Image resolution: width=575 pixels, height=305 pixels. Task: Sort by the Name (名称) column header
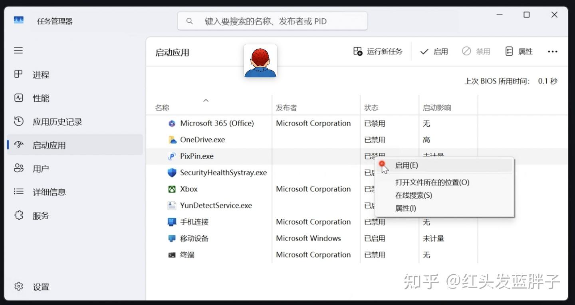pos(162,108)
